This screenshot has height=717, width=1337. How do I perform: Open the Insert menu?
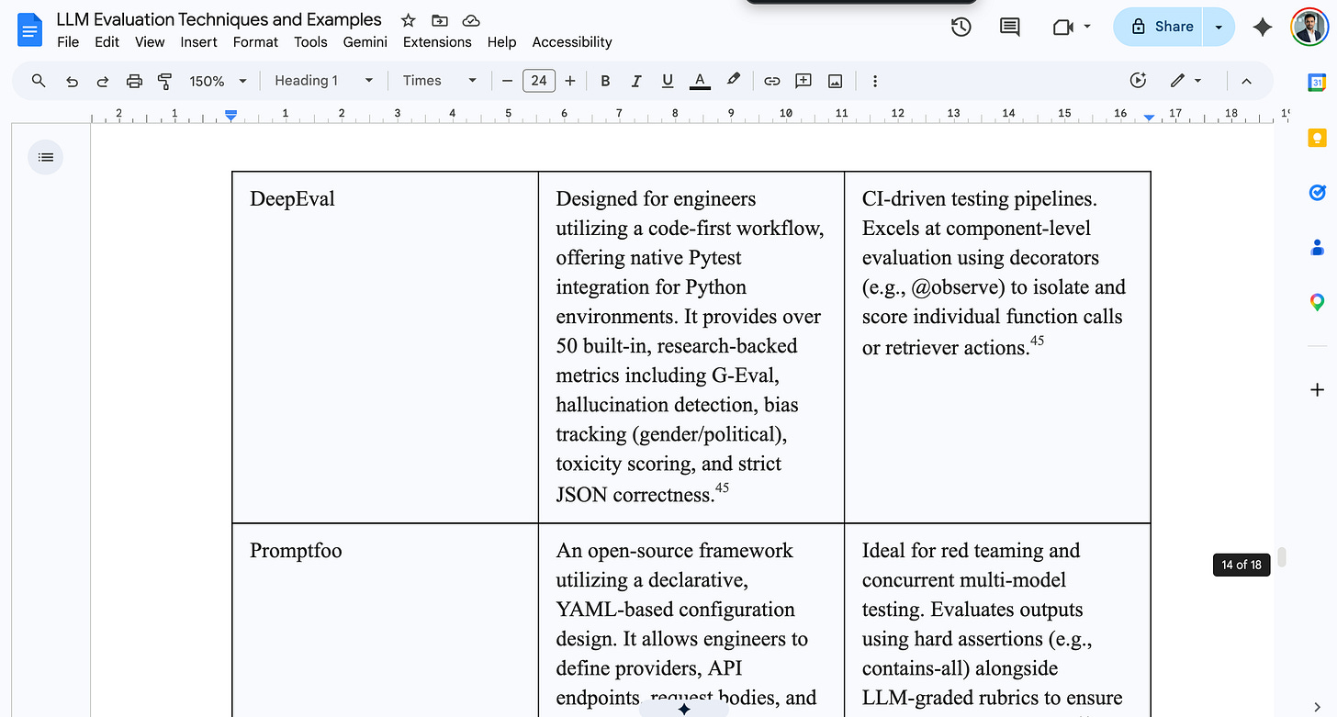[198, 42]
